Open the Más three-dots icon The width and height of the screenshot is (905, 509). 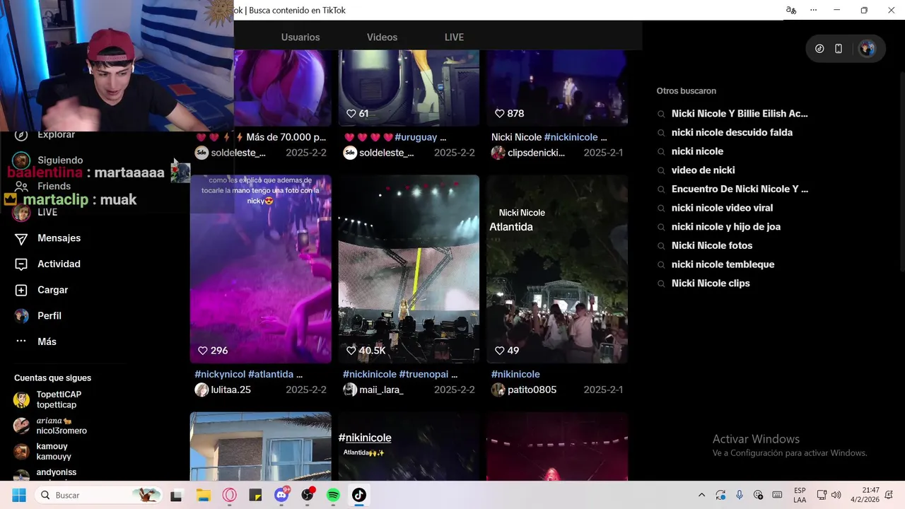(22, 341)
